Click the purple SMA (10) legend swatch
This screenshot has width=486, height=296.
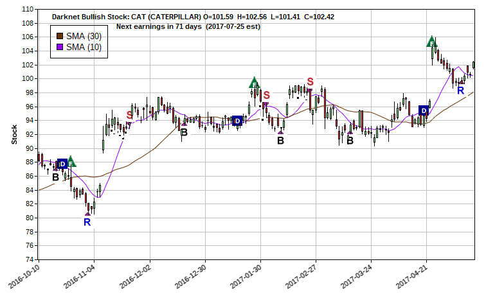coord(60,47)
